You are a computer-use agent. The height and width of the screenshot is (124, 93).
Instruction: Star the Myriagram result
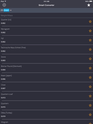tap(90, 31)
